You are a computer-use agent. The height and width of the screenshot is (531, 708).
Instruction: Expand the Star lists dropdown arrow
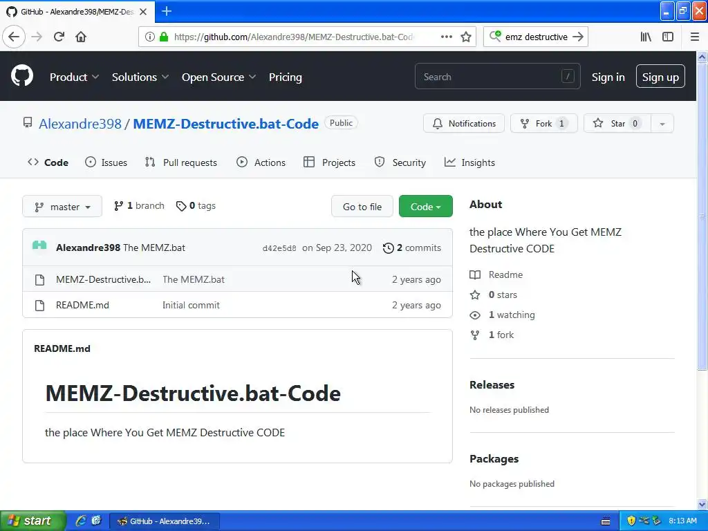click(x=662, y=124)
